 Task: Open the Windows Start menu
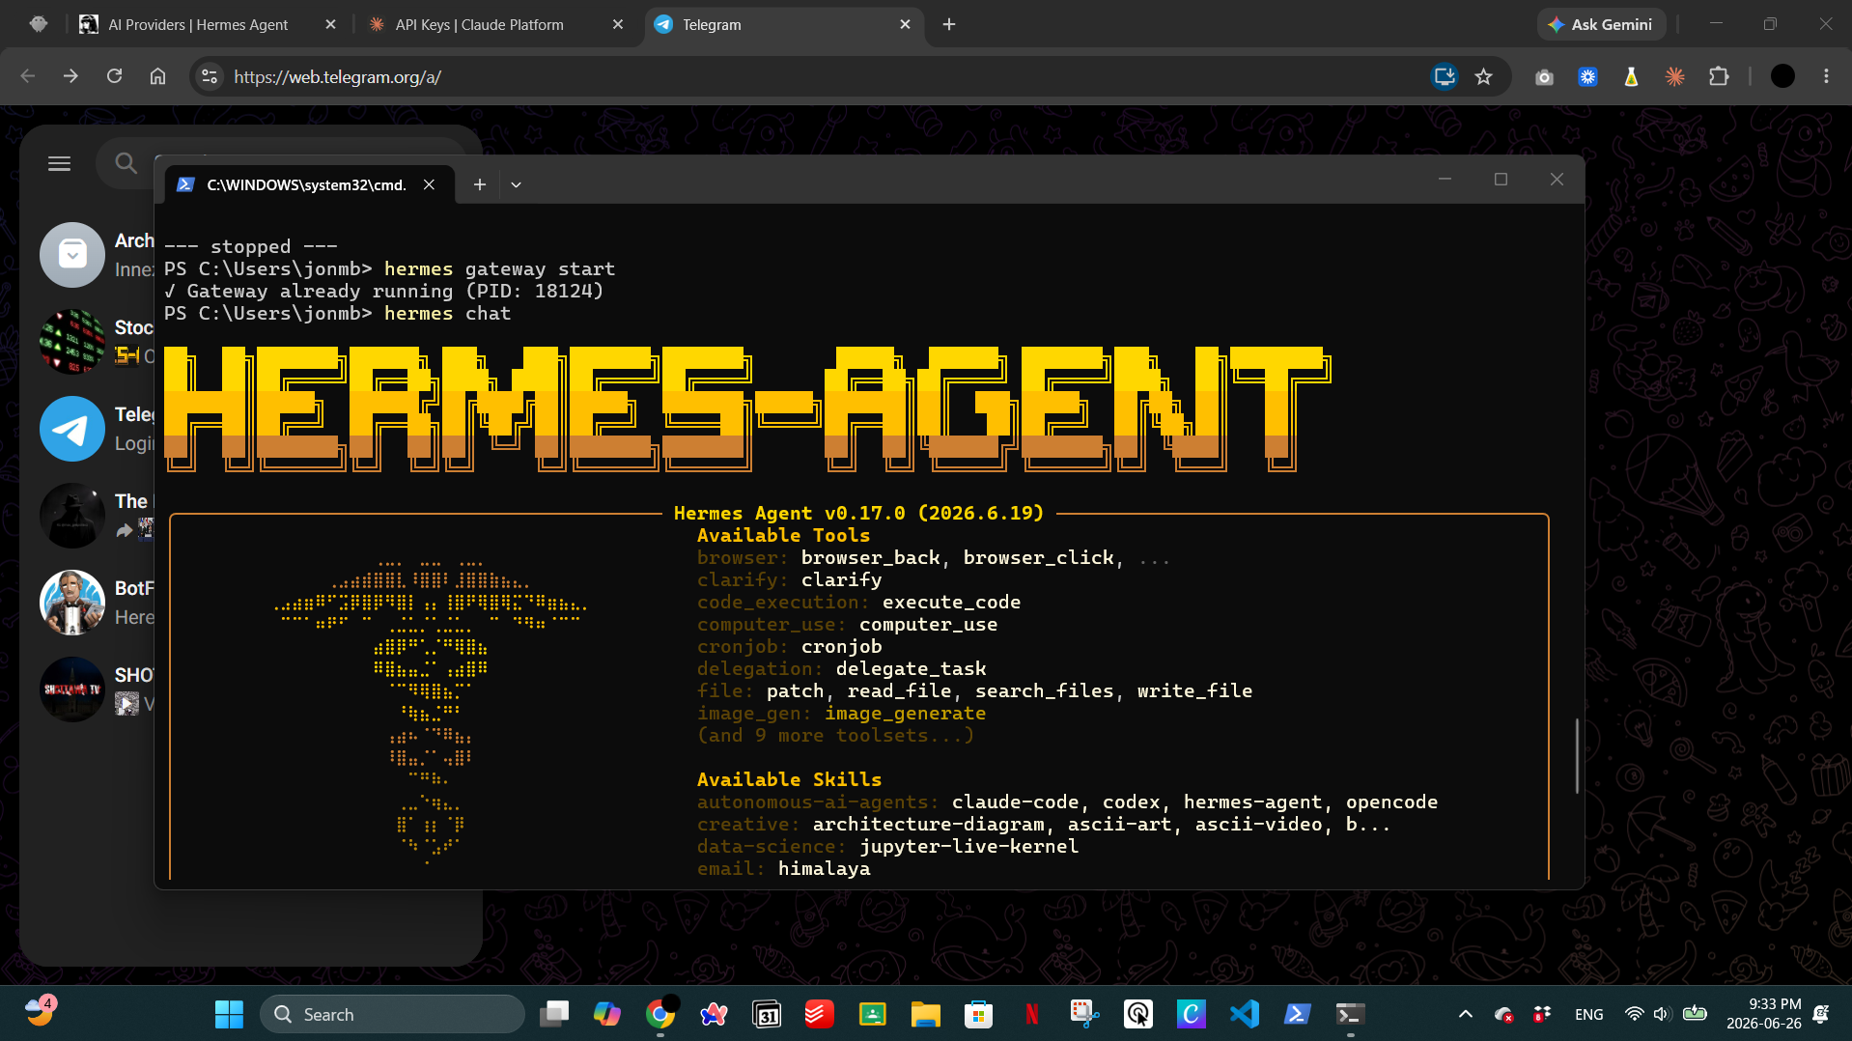(x=229, y=1014)
